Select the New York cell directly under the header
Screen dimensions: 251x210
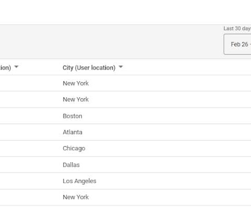76,83
